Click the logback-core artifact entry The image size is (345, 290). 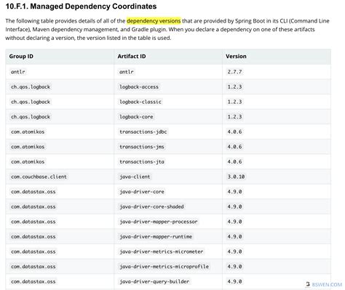(x=136, y=117)
